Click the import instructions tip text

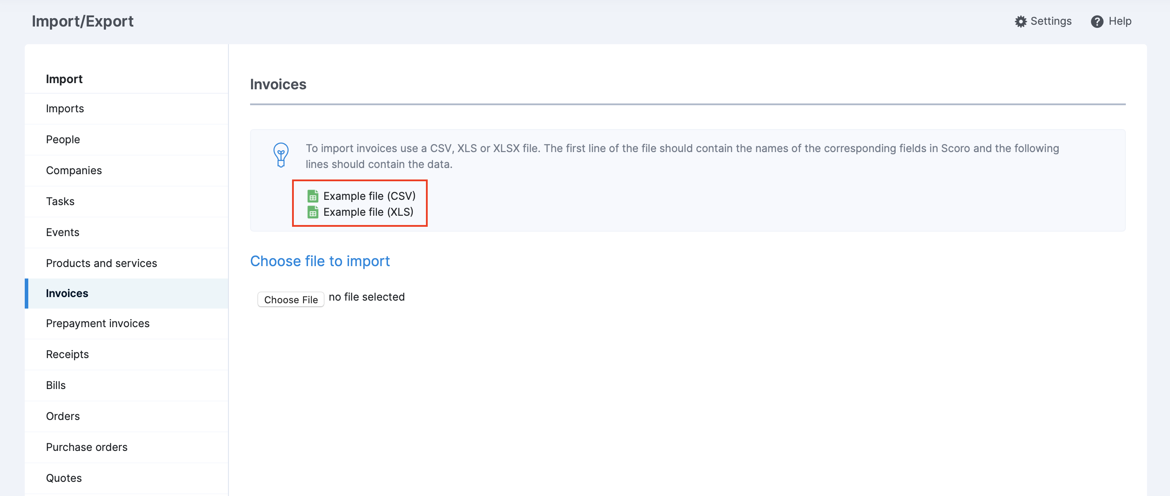[682, 156]
